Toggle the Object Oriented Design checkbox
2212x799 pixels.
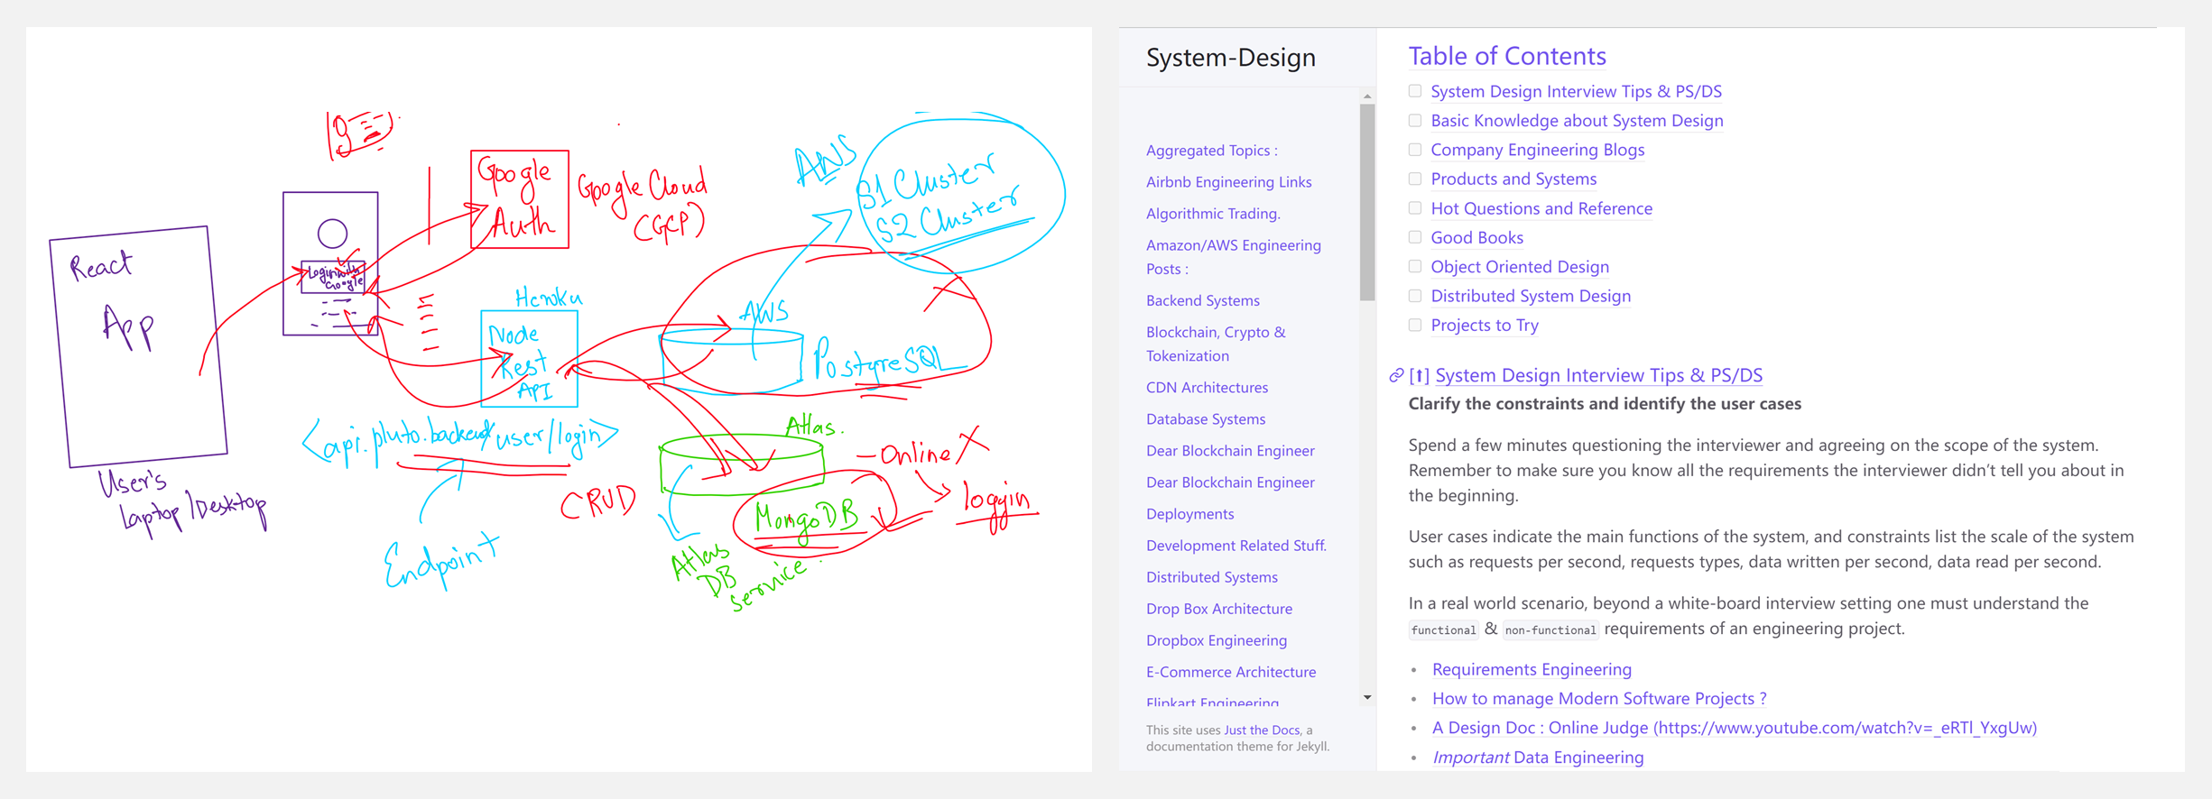tap(1415, 266)
